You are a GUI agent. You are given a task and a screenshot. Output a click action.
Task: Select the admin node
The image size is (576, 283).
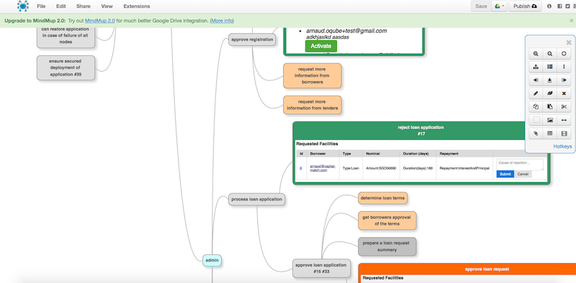[212, 260]
